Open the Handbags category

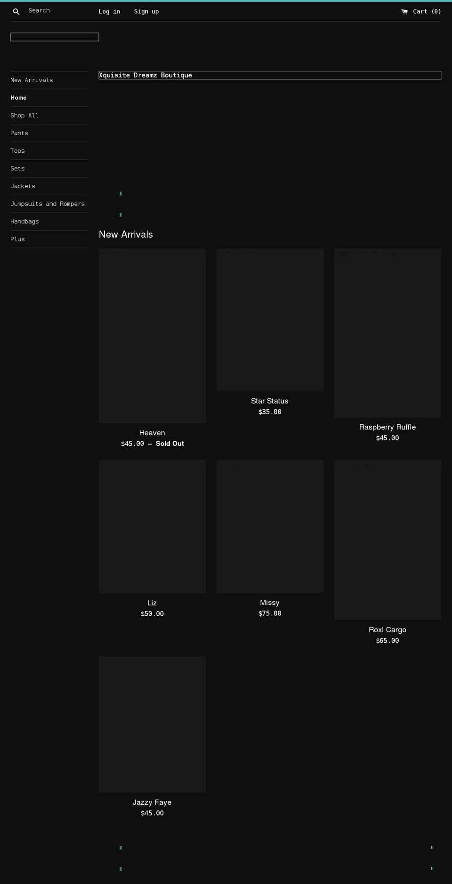click(24, 222)
